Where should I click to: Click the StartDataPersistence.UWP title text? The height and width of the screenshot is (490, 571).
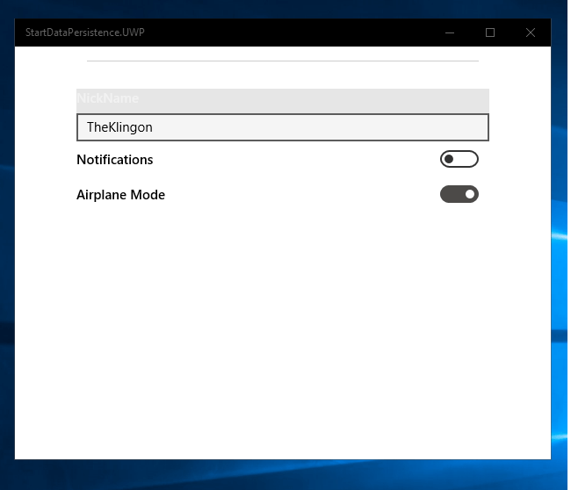tap(85, 32)
